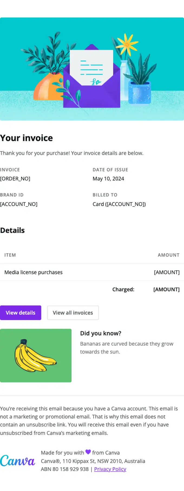184x491 pixels.
Task: Click the 'May 10, 2024' issue date
Action: coord(108,179)
